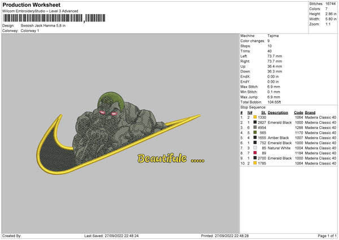Image resolution: width=339 pixels, height=240 pixels.
Task: Click the 'Stop Sequence:' heading
Action: click(x=253, y=108)
